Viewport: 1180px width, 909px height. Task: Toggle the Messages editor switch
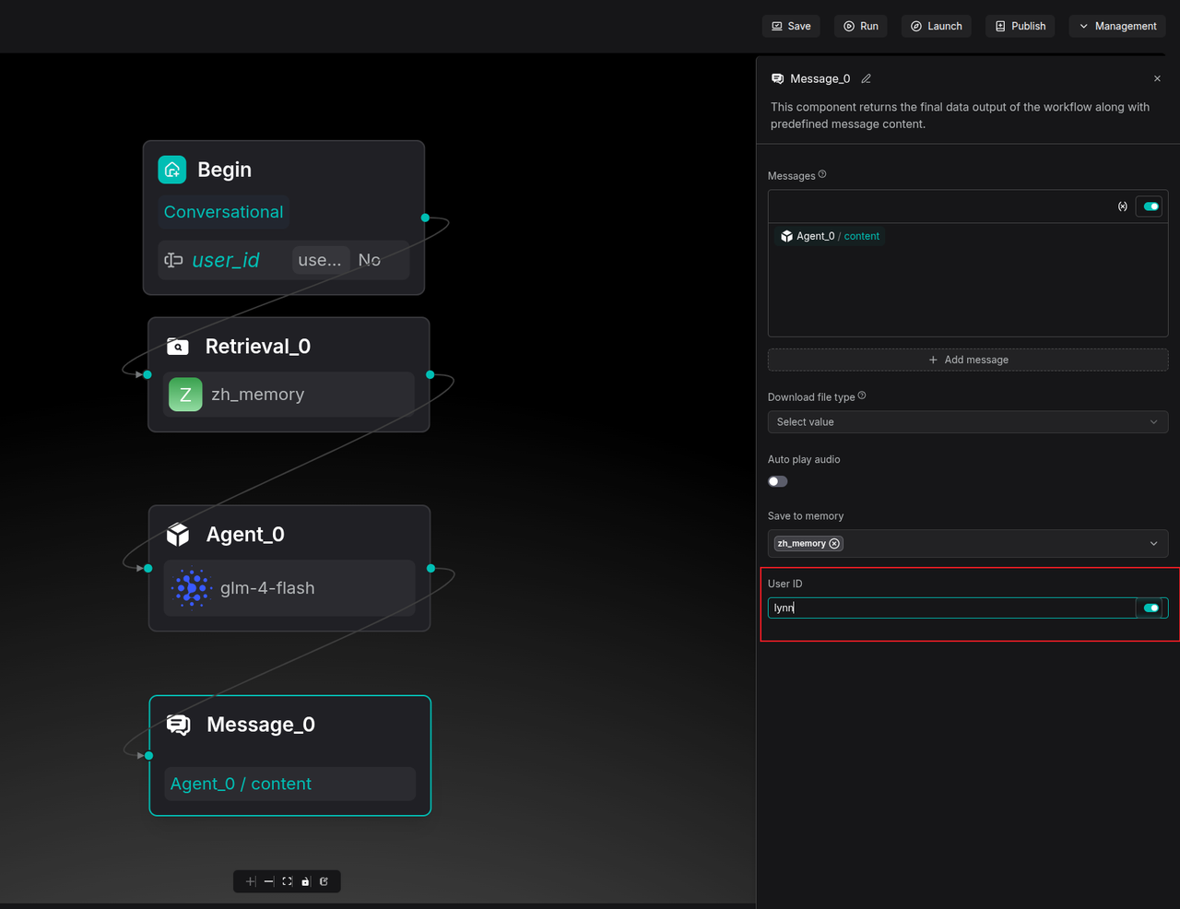point(1150,207)
